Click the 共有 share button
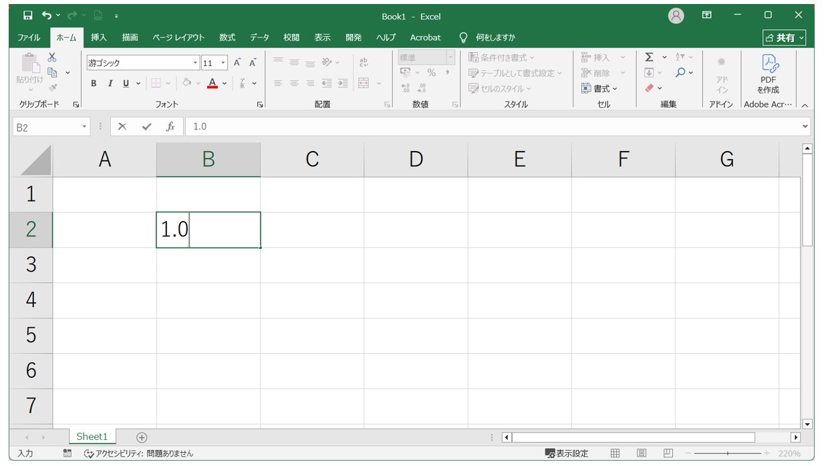 pos(785,37)
